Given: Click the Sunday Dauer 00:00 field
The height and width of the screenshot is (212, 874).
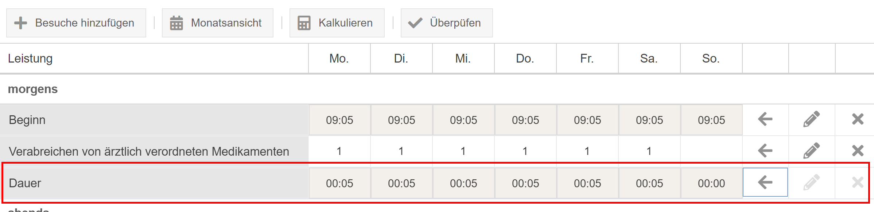Looking at the screenshot, I should (711, 183).
